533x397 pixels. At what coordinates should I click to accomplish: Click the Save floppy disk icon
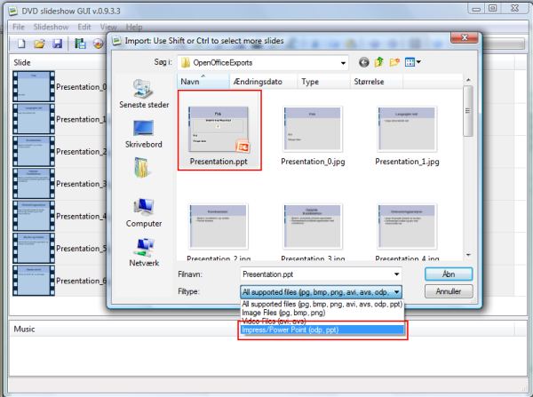tap(57, 44)
